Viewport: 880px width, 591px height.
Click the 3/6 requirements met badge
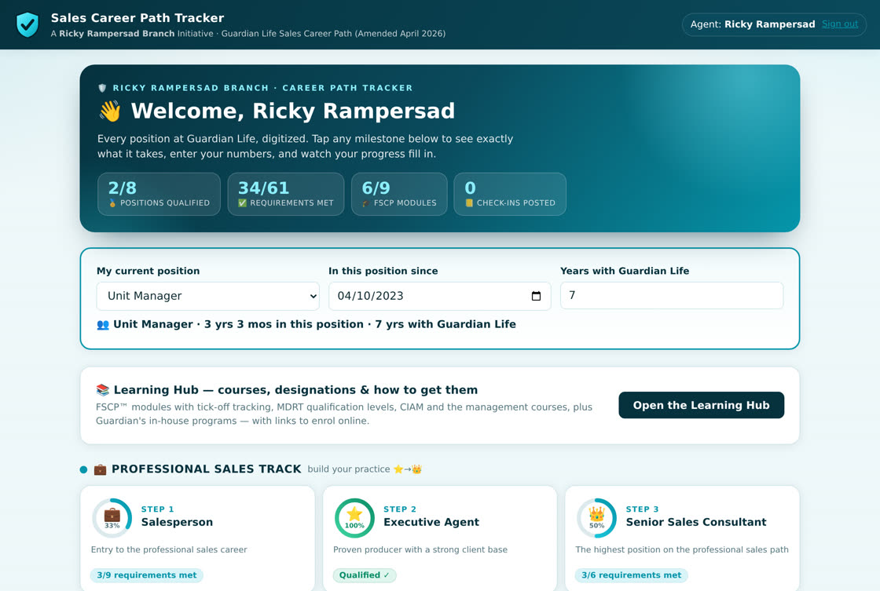[x=632, y=575]
